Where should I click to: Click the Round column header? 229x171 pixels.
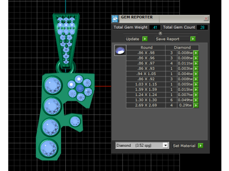pyautogui.click(x=146, y=47)
